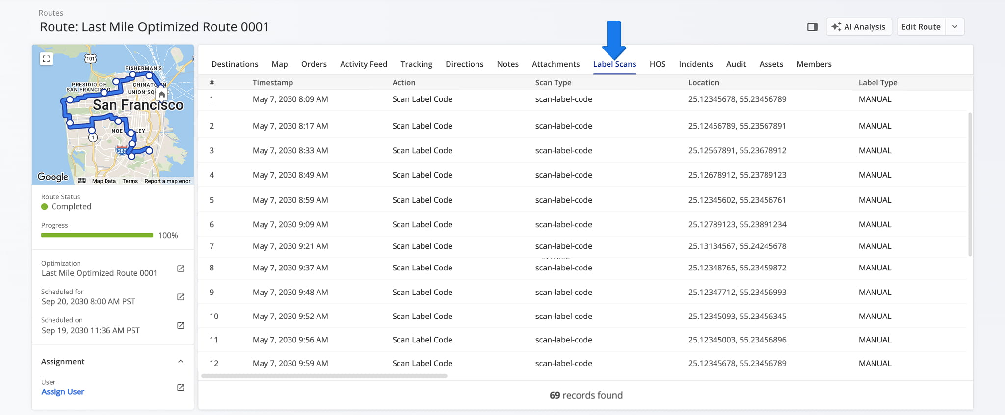Click location 25.12789123, 55.23891234
Screen dimensions: 1005x415
coord(737,224)
